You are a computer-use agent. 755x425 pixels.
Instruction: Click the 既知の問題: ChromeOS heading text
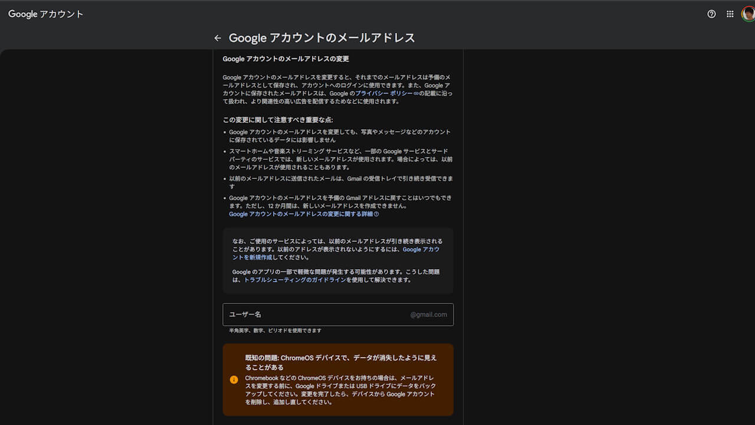click(341, 362)
